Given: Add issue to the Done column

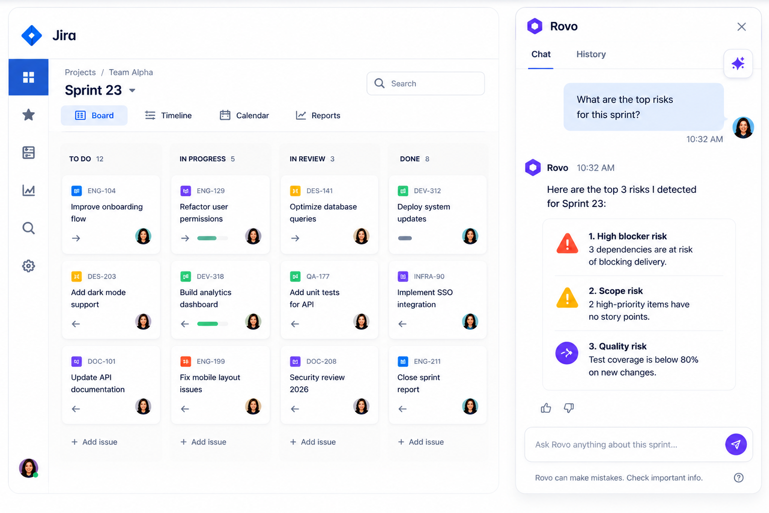Looking at the screenshot, I should [x=421, y=442].
